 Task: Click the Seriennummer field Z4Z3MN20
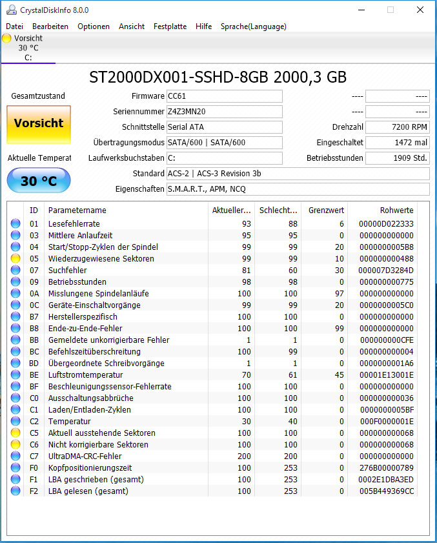click(x=225, y=112)
